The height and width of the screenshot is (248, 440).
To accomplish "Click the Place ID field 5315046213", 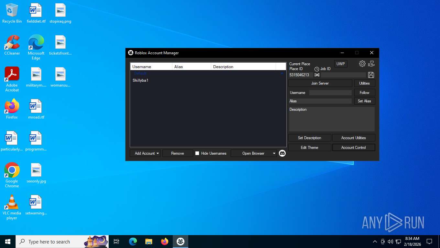I will click(x=301, y=75).
